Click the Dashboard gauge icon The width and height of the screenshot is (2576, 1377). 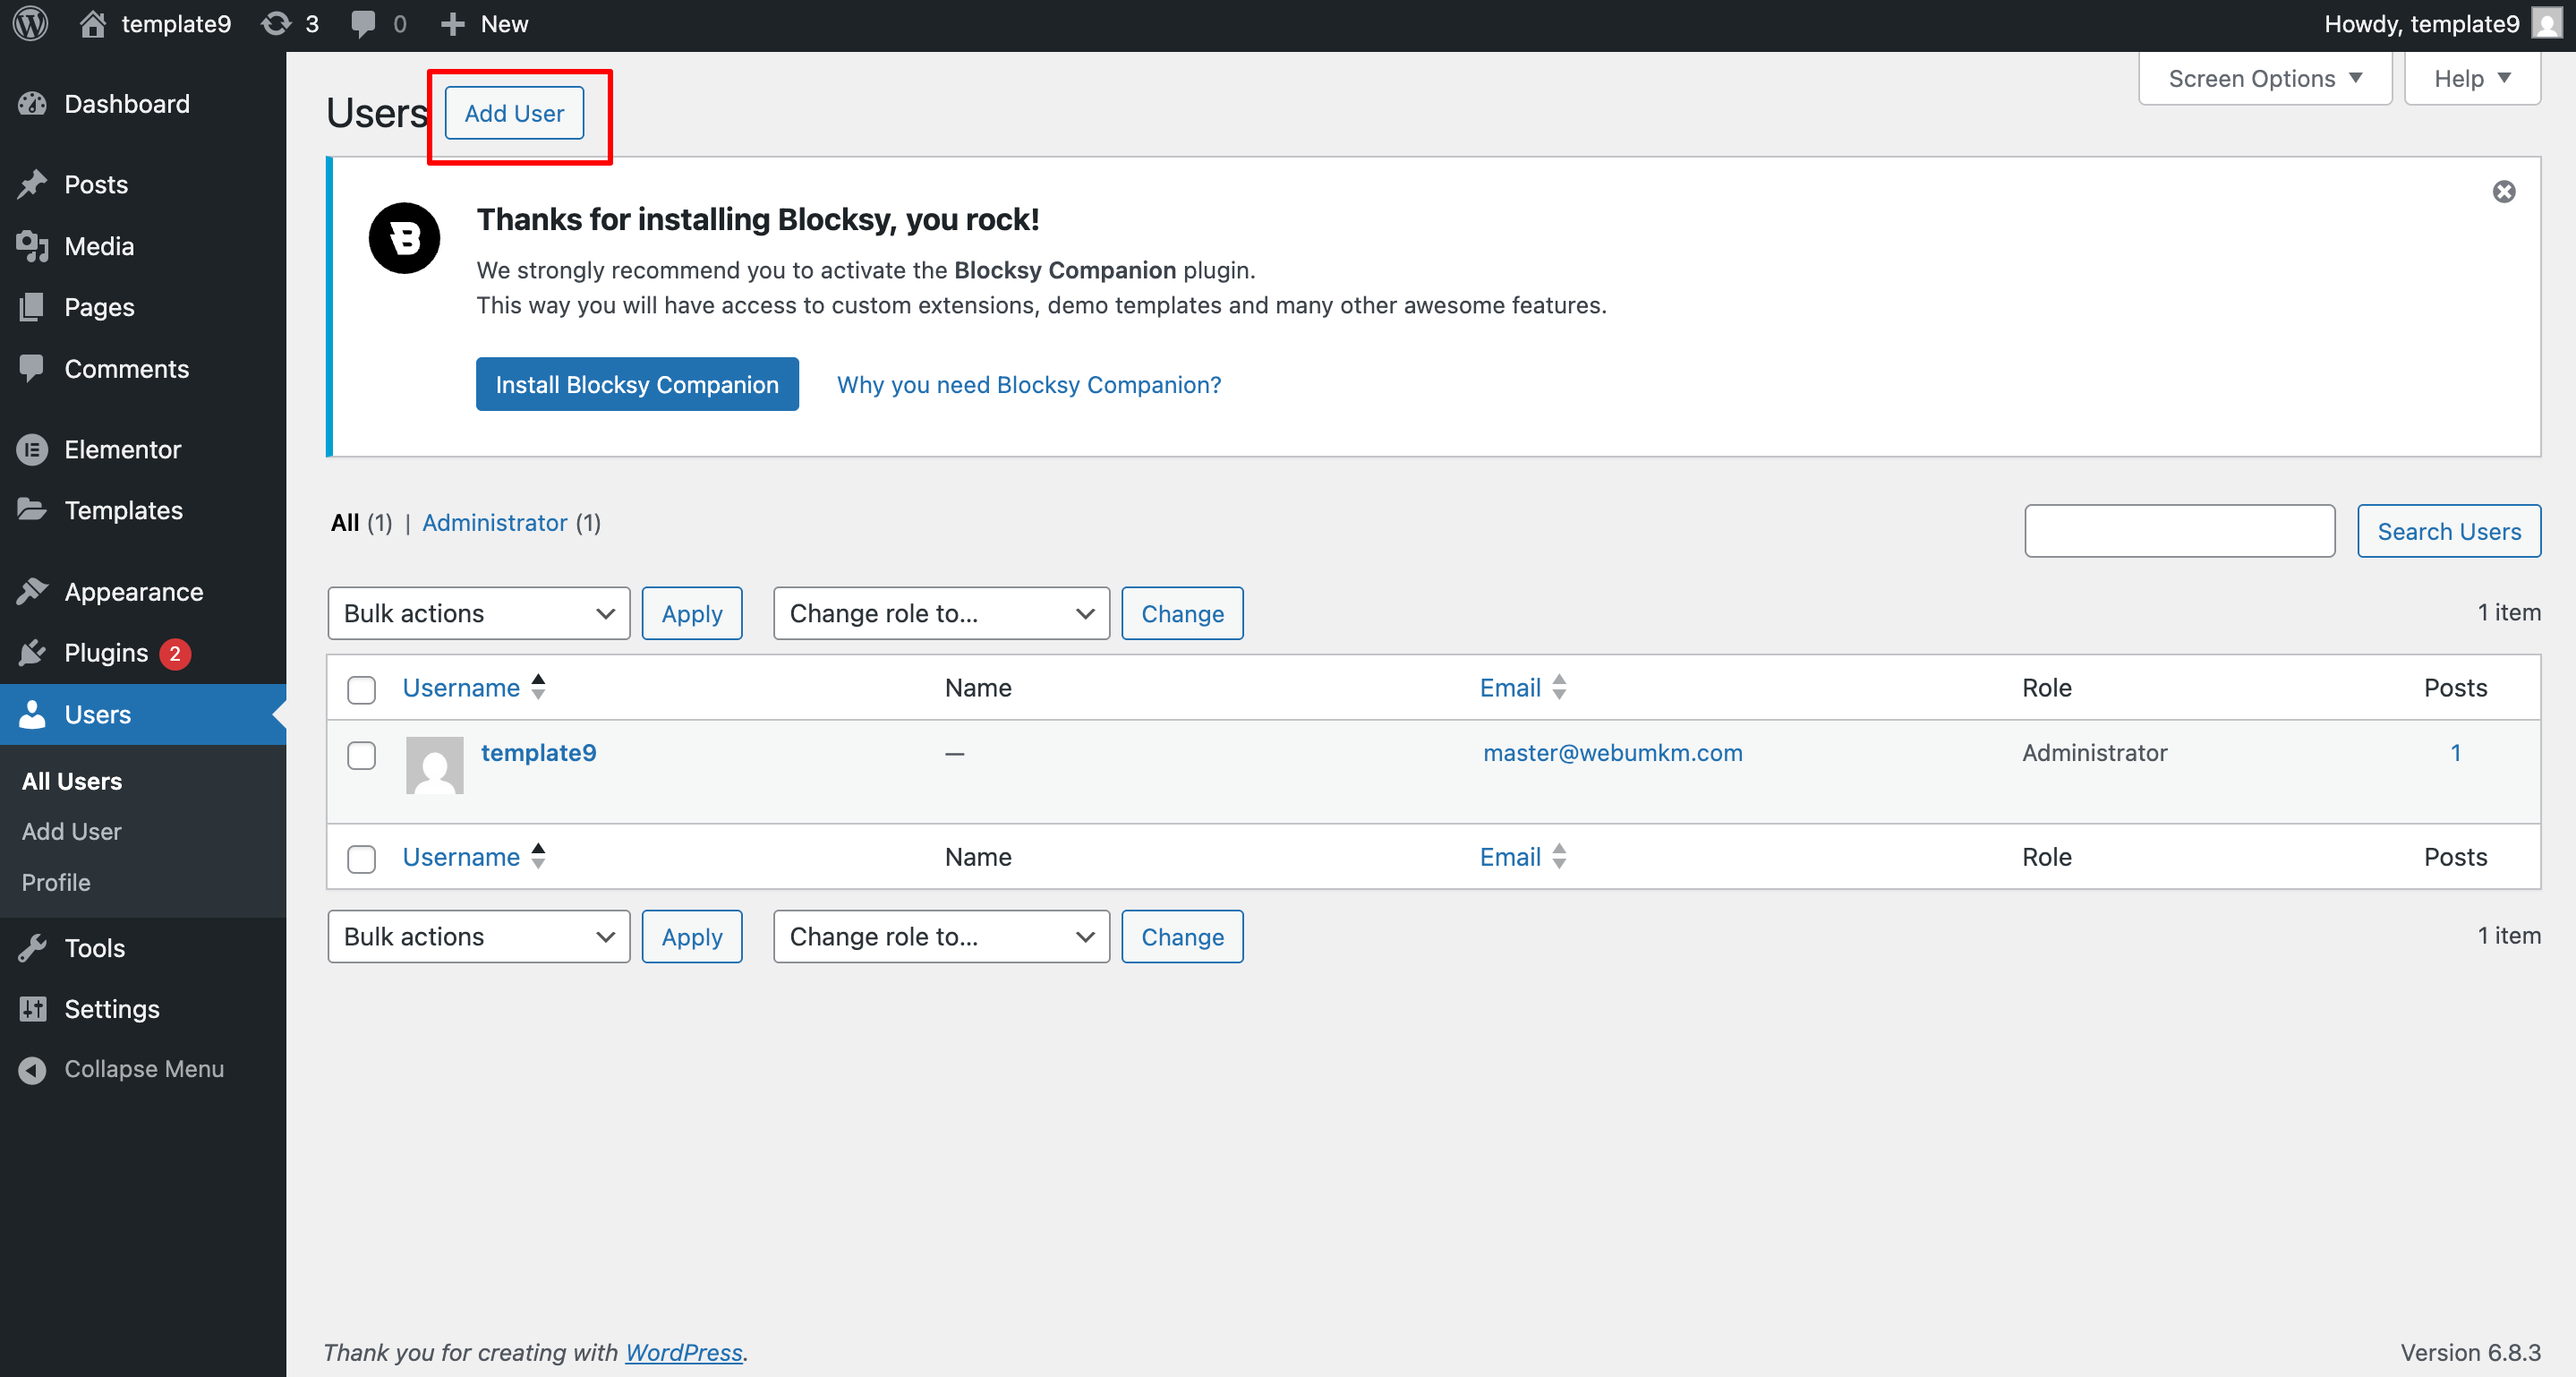(x=32, y=104)
